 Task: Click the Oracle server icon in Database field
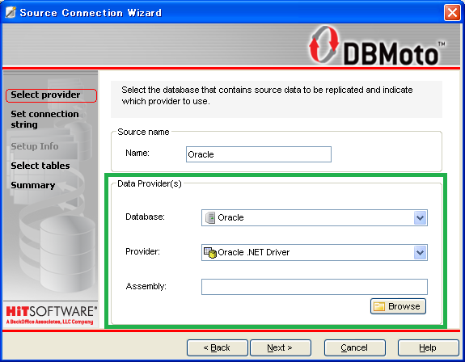point(210,217)
